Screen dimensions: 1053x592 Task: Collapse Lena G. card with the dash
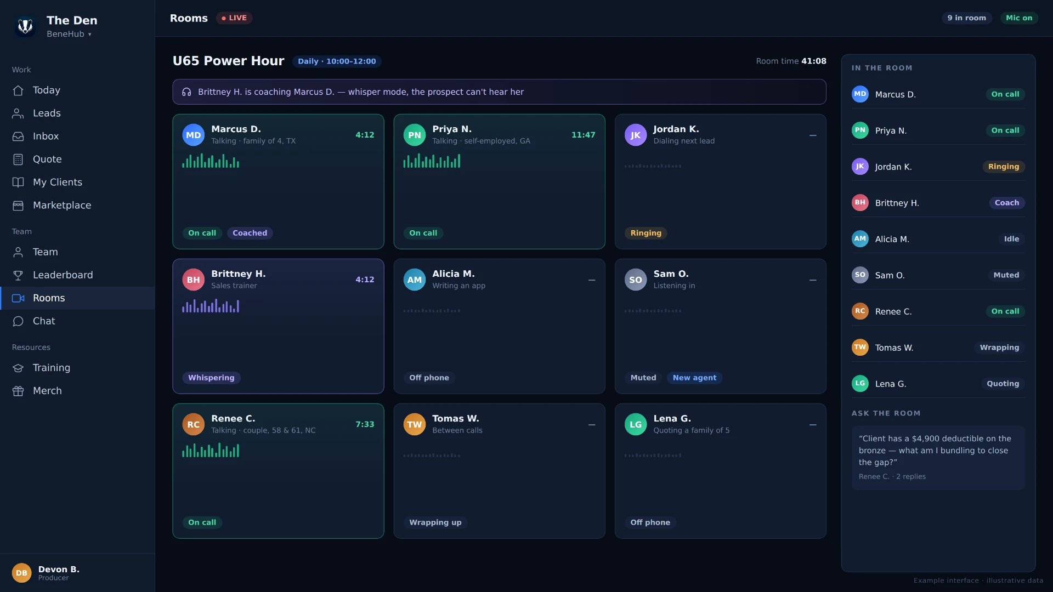(813, 425)
